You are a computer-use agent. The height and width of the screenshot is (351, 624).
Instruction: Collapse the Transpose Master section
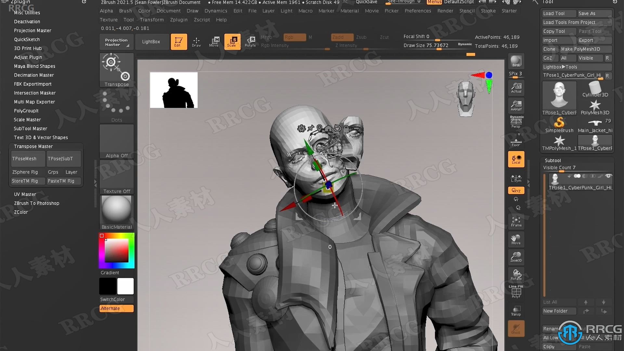33,147
